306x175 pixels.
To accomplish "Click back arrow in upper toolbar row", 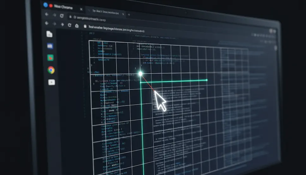I will coord(47,14).
